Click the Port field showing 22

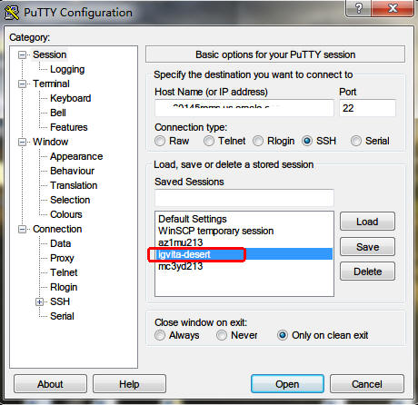pyautogui.click(x=367, y=108)
